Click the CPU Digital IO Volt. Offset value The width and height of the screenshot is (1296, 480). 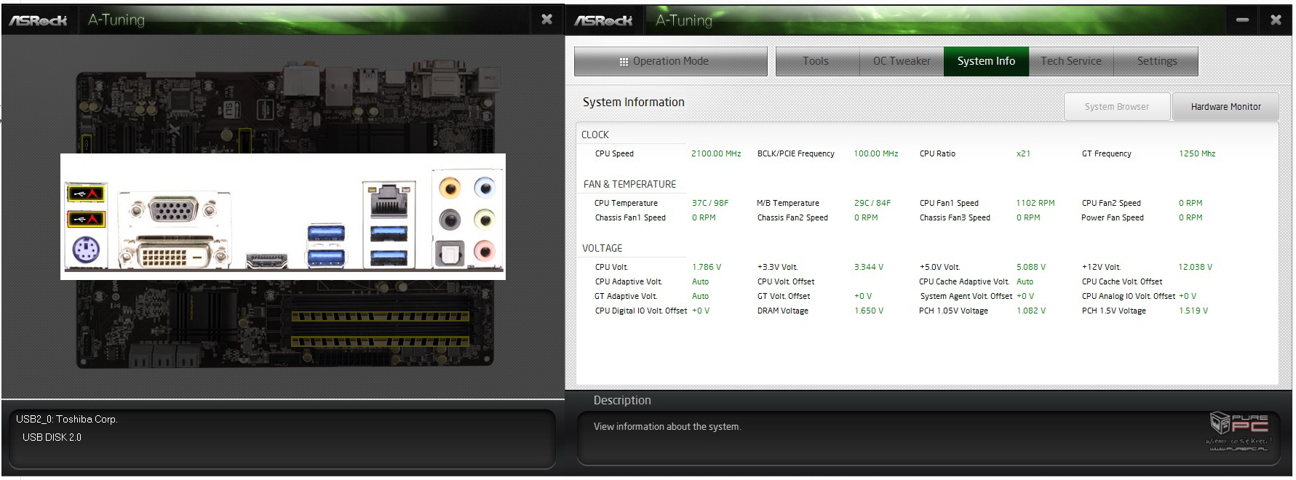701,311
